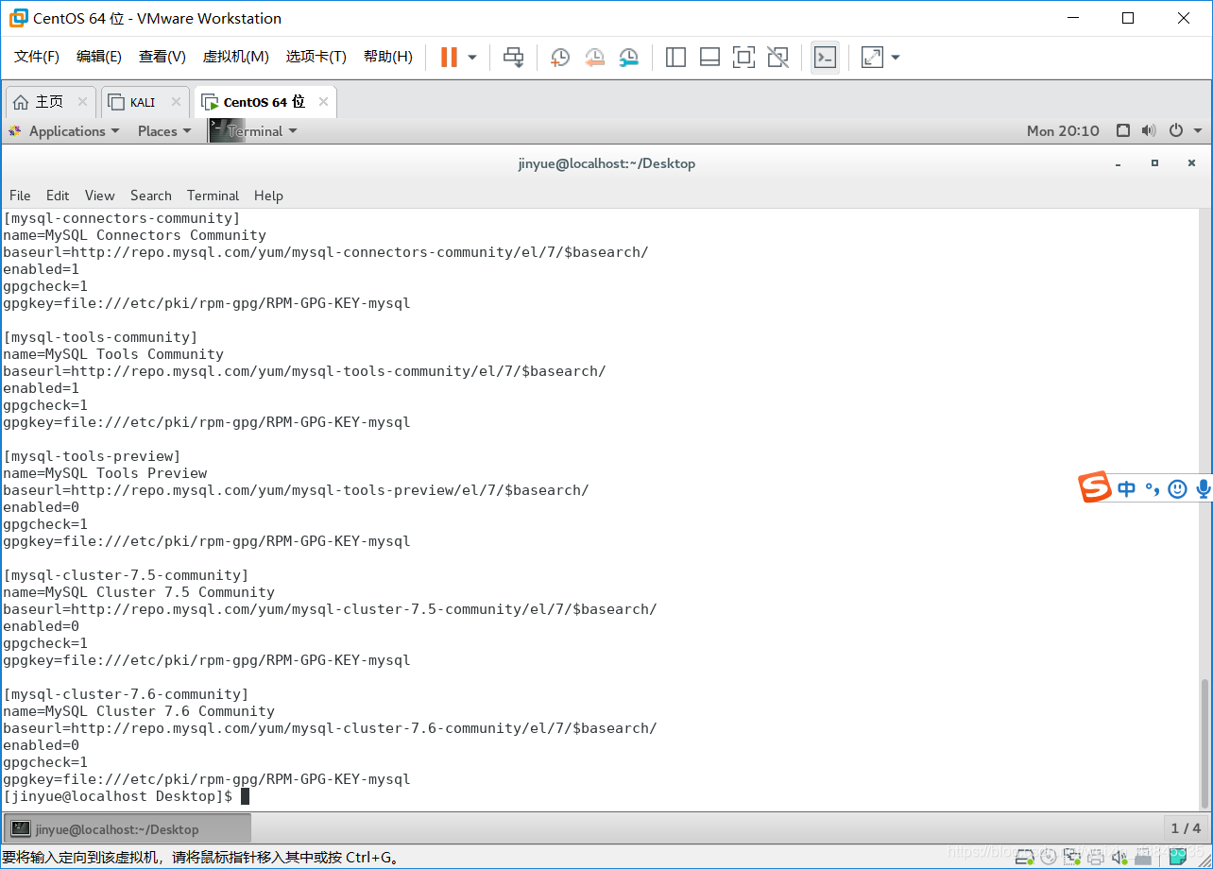Close the KALI tab
The width and height of the screenshot is (1213, 869).
point(176,102)
